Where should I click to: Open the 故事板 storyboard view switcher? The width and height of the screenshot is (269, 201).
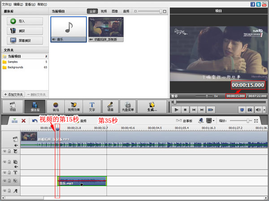tap(185, 121)
